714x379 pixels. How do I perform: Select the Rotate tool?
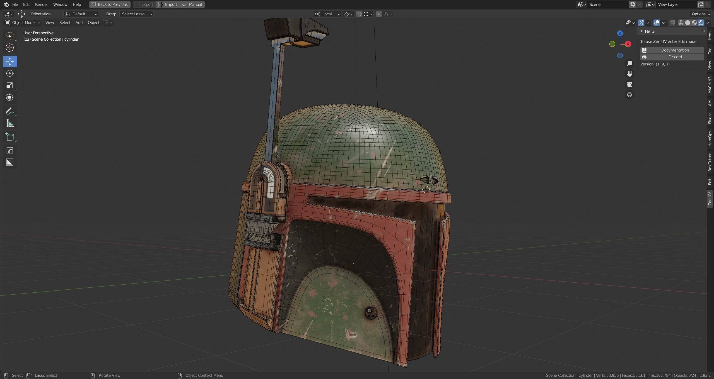(x=10, y=73)
